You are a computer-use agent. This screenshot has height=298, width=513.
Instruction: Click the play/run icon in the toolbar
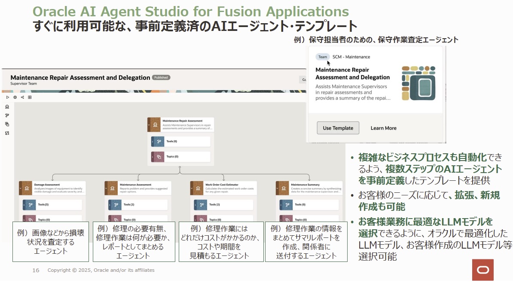(x=7, y=97)
